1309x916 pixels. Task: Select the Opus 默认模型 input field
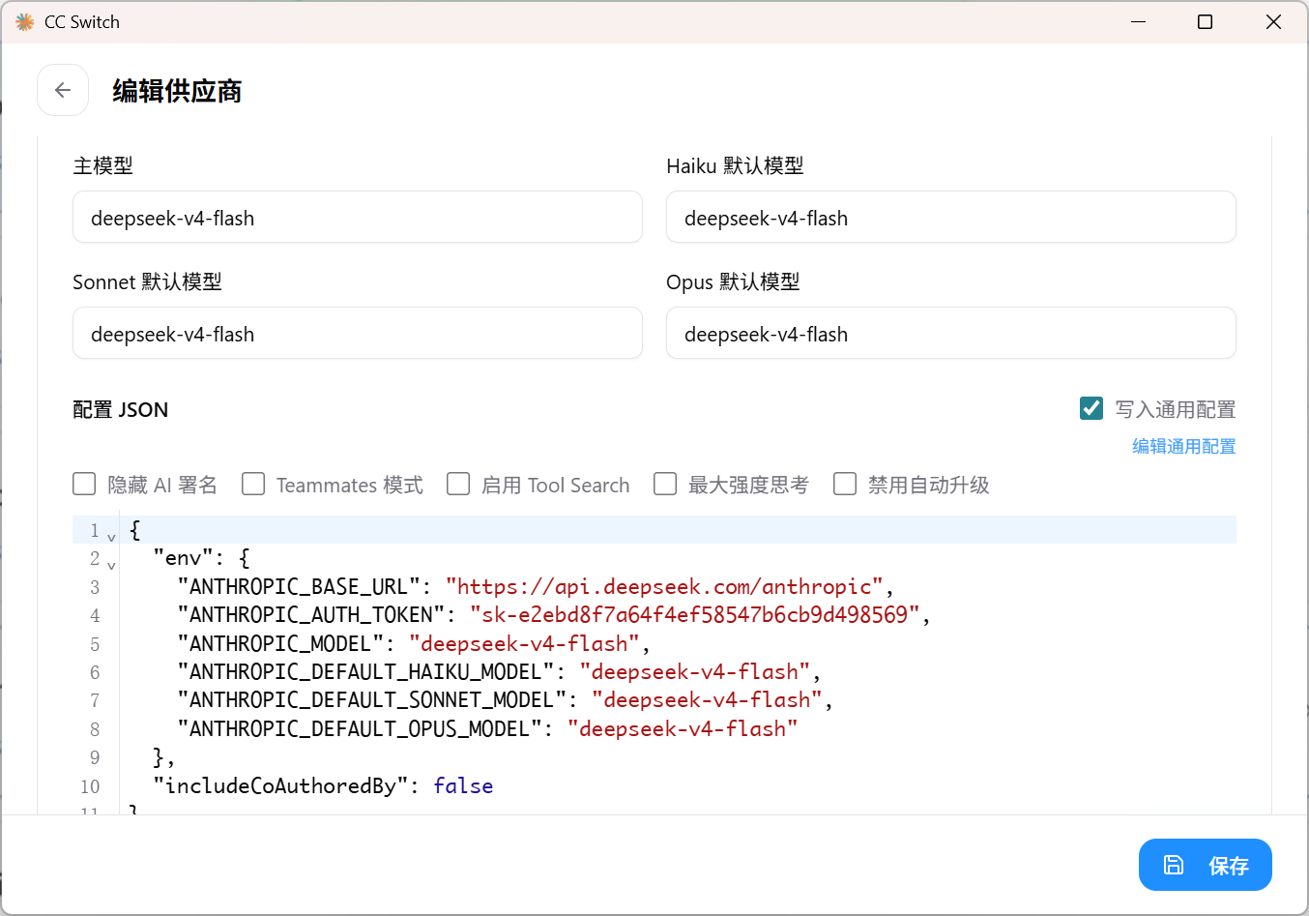coord(950,334)
